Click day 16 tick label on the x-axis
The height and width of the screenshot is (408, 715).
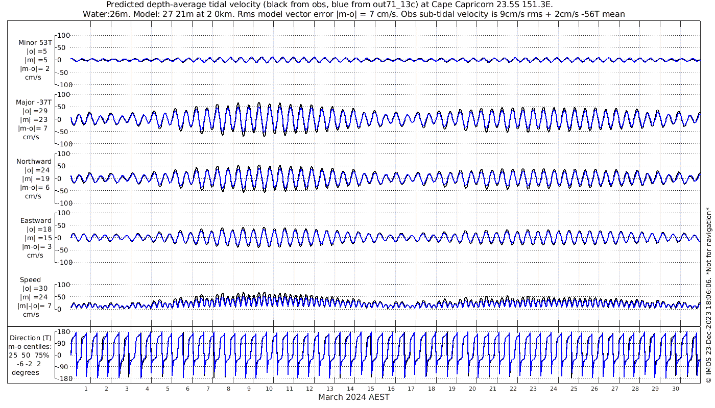(391, 389)
